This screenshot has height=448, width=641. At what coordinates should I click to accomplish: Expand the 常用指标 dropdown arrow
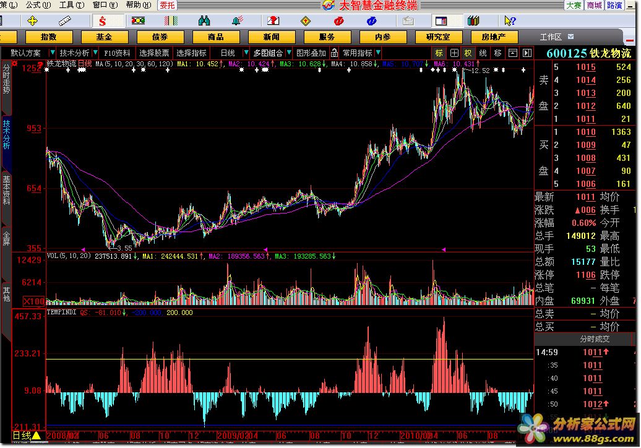pos(378,53)
